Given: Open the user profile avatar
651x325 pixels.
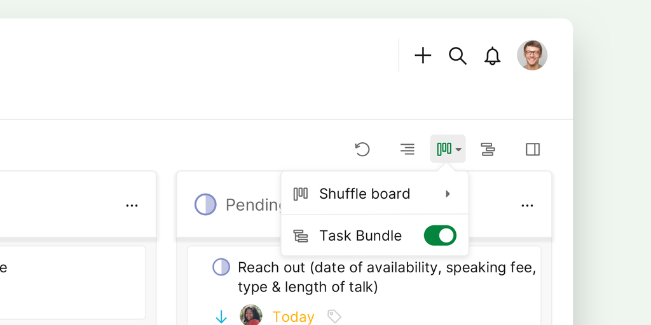Looking at the screenshot, I should [x=532, y=55].
